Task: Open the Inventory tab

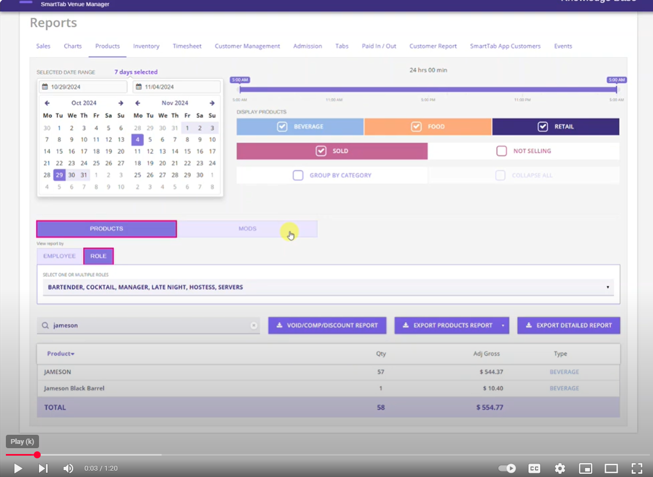Action: [146, 46]
